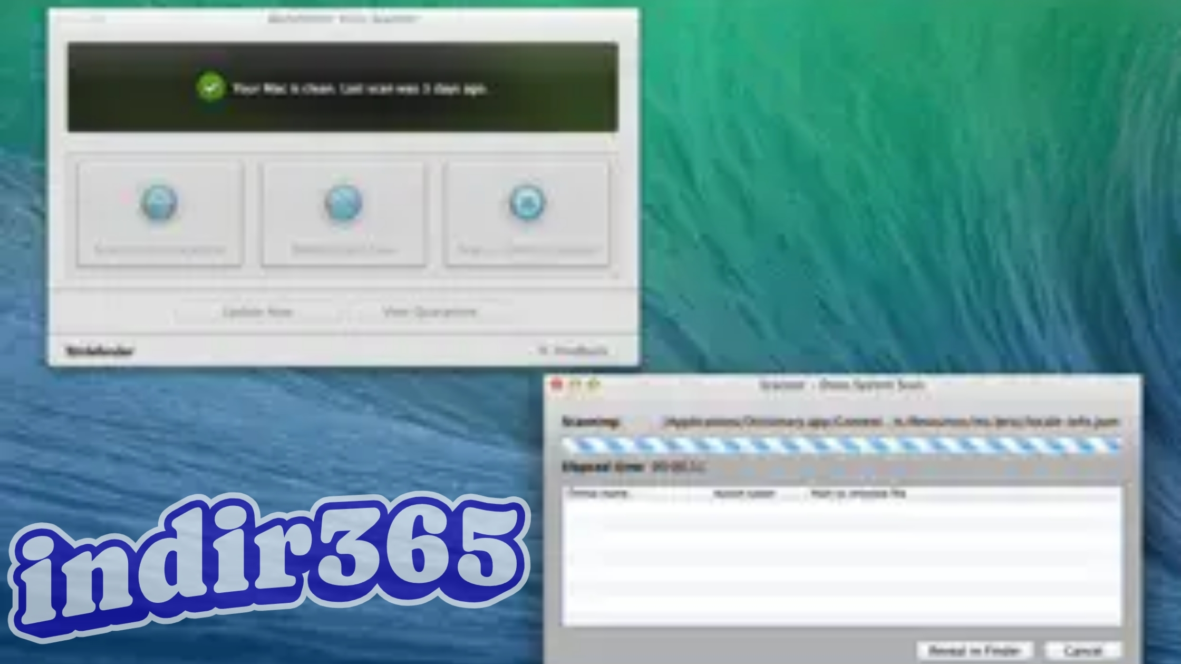Start the Deep System Scan icon
Image resolution: width=1181 pixels, height=664 pixels.
coord(343,203)
